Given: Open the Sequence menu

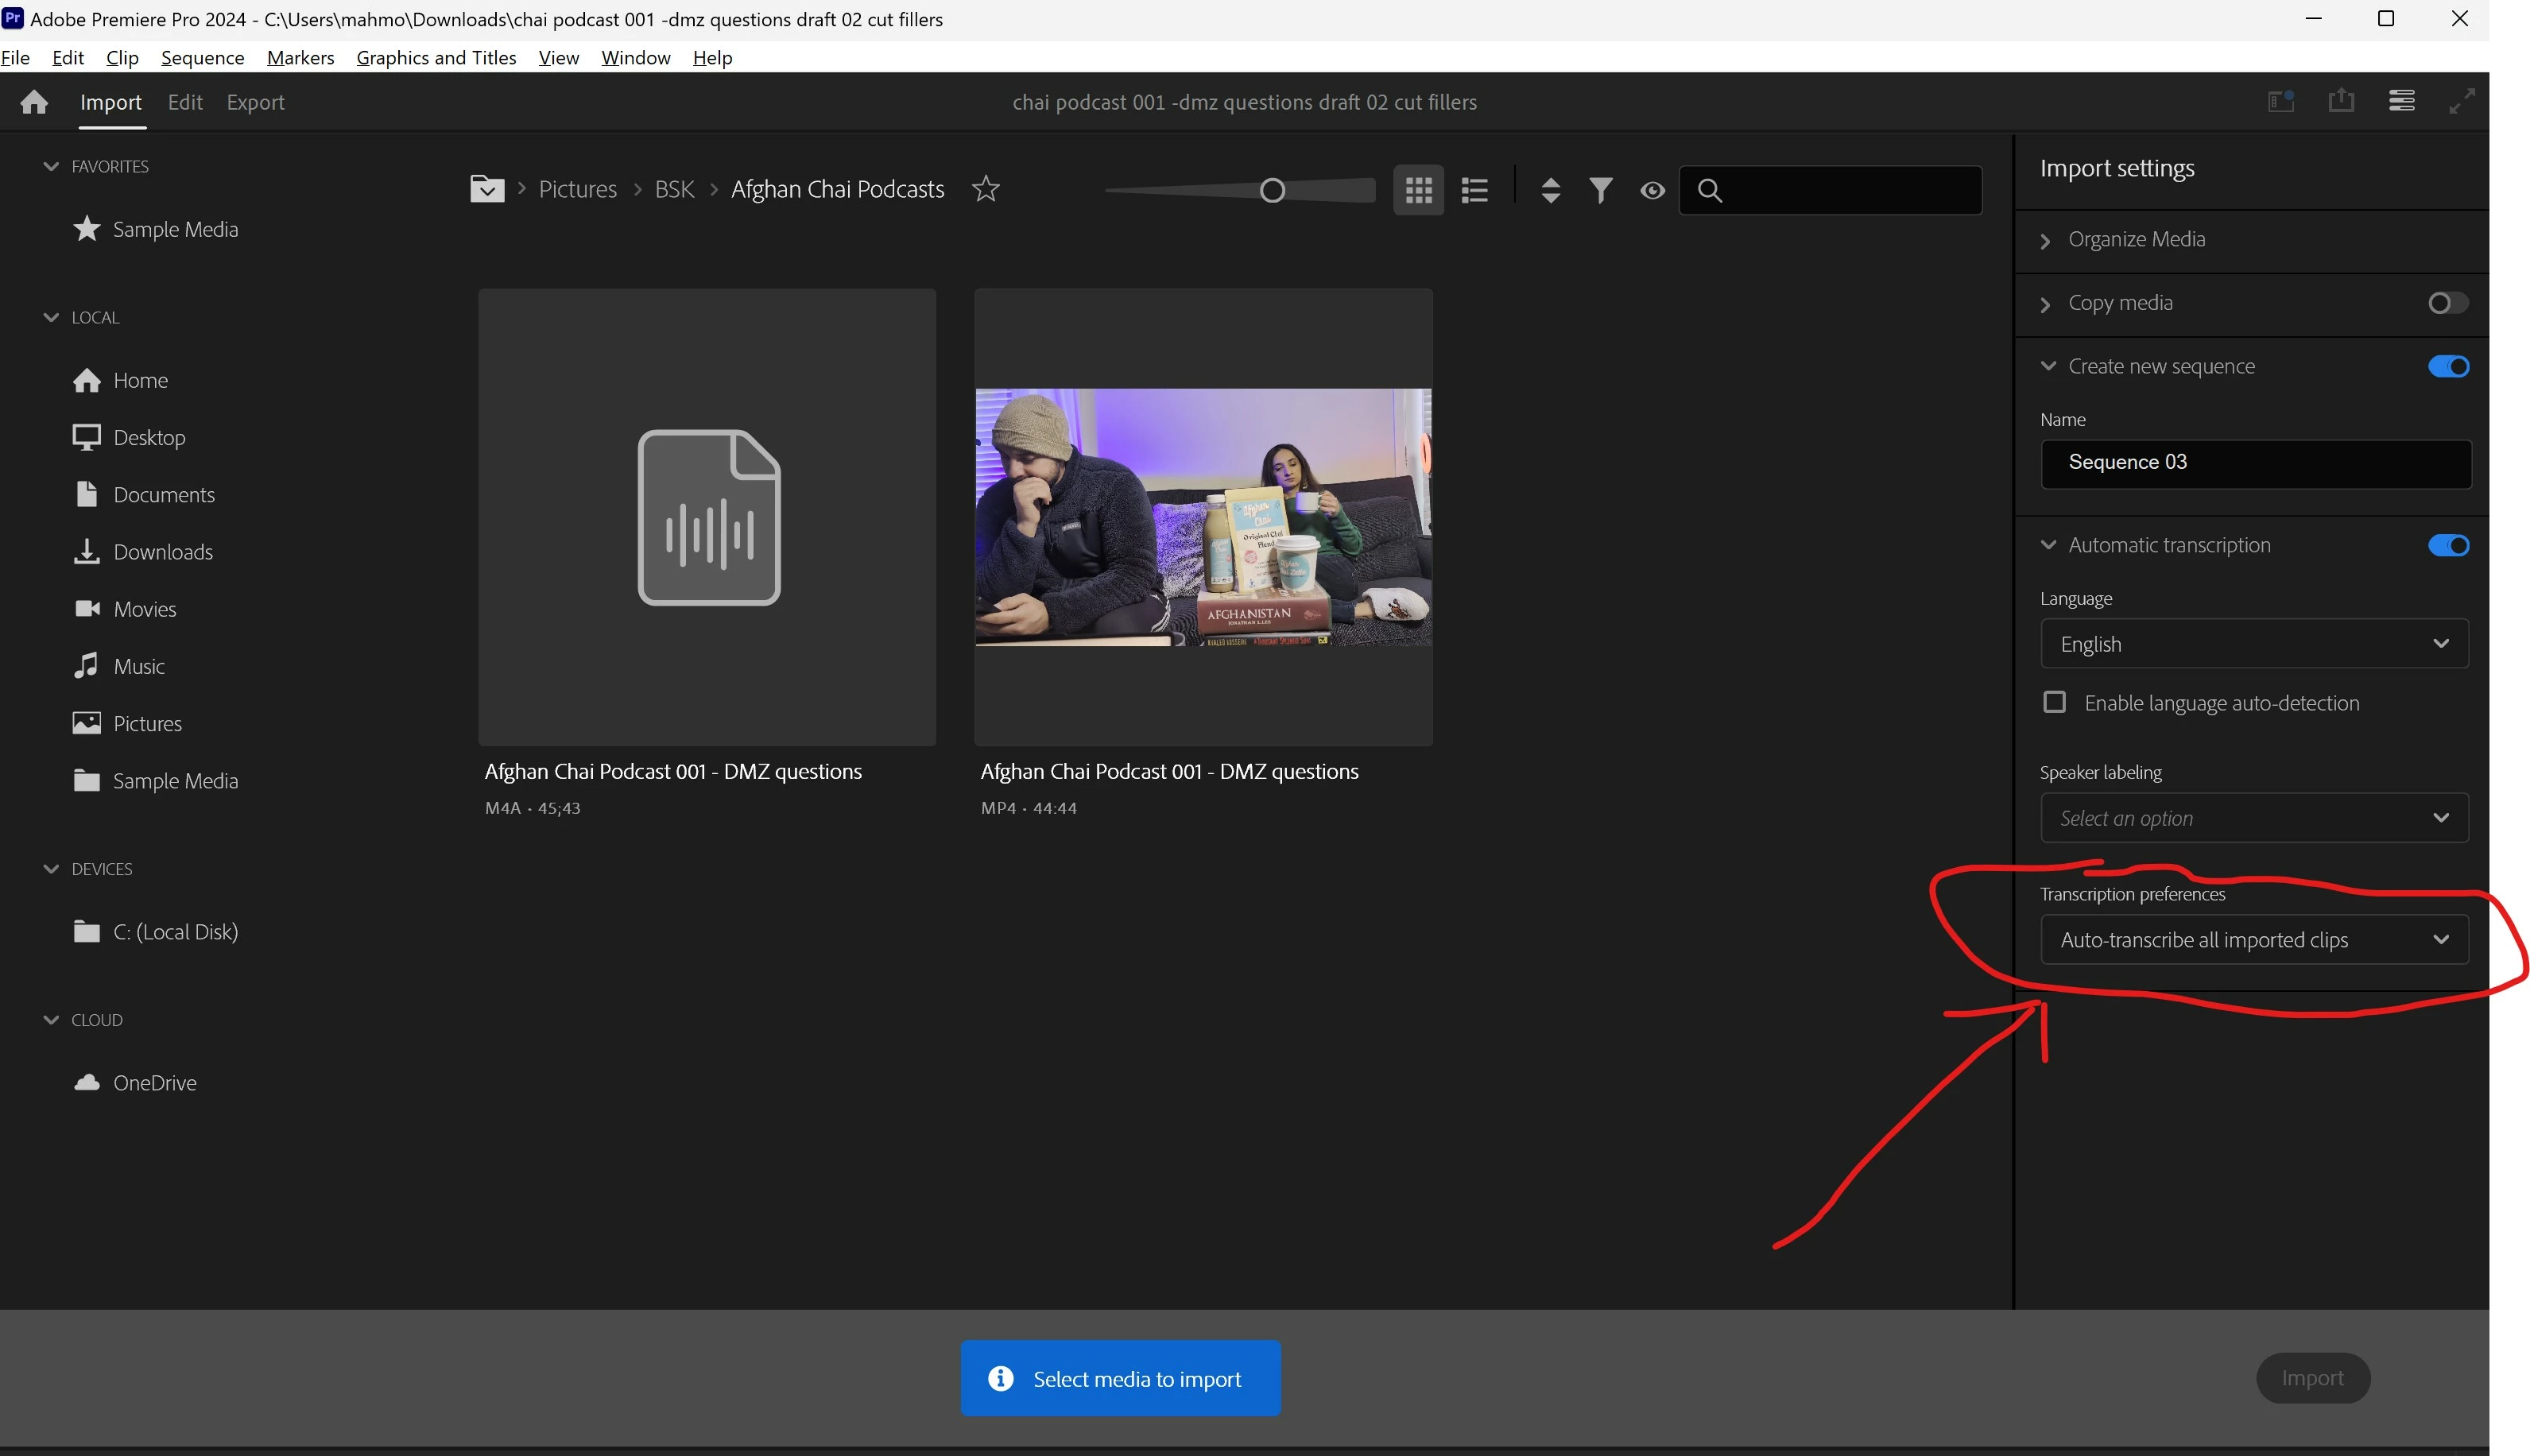Looking at the screenshot, I should [x=202, y=58].
